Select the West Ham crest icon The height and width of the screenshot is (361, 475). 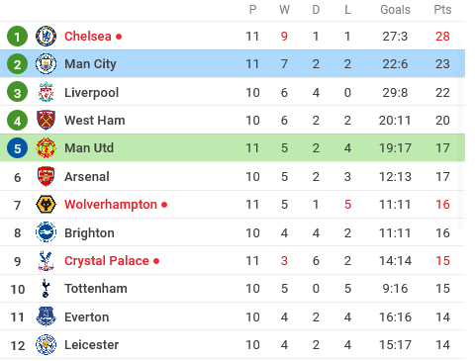(46, 120)
